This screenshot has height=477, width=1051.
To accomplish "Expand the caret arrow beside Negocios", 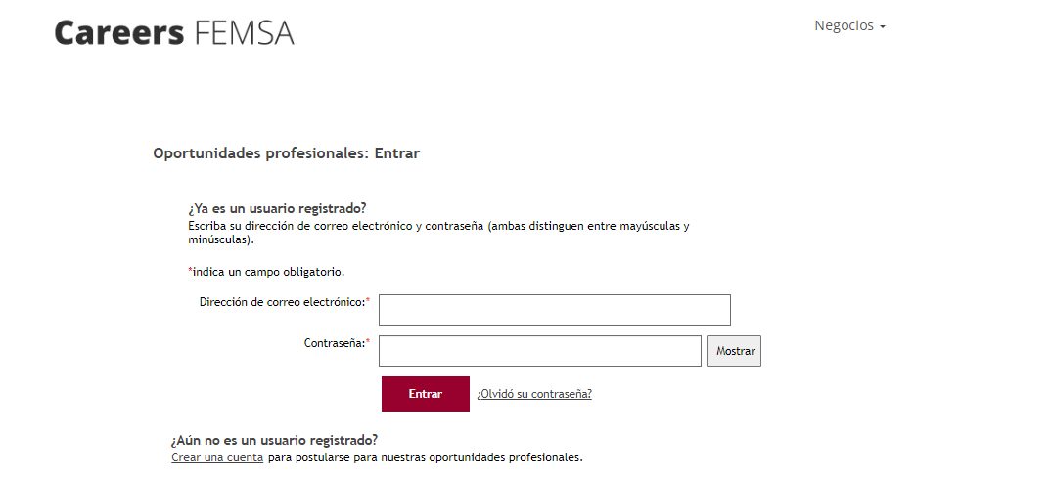I will click(883, 27).
